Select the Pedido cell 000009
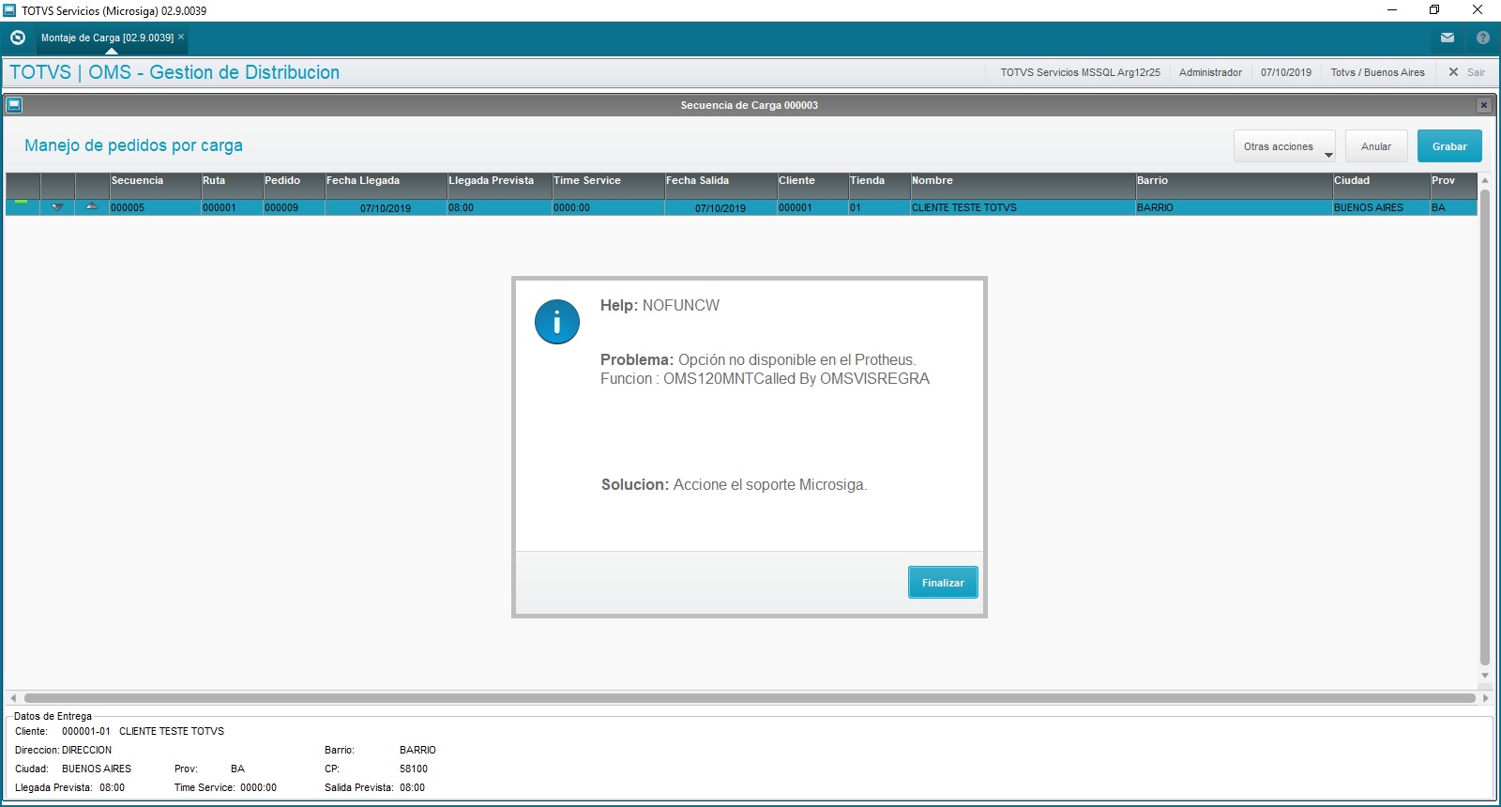 294,207
